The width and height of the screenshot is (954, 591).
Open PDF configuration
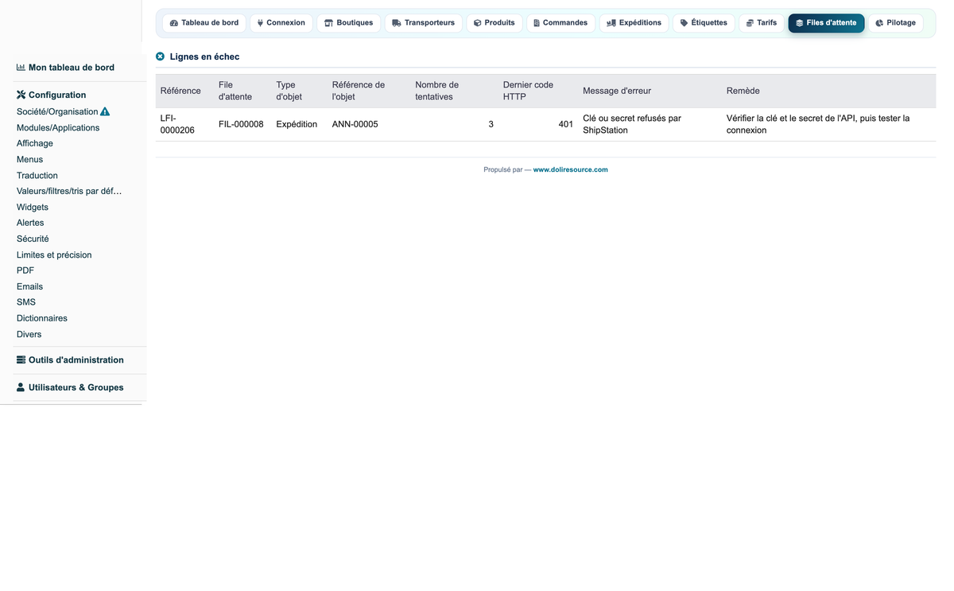click(x=25, y=270)
